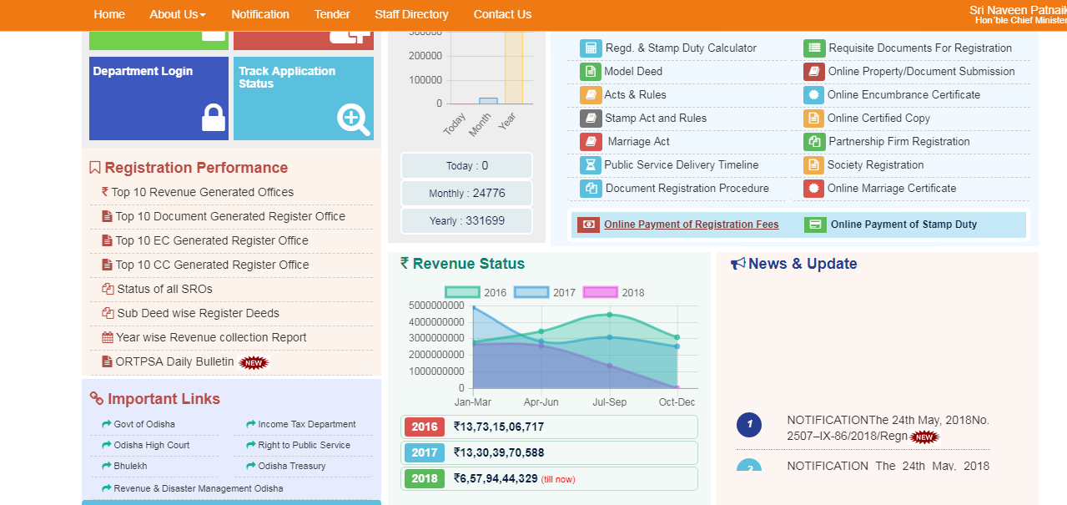Visit the Odisha High Court link
The image size is (1067, 505).
pyautogui.click(x=152, y=446)
